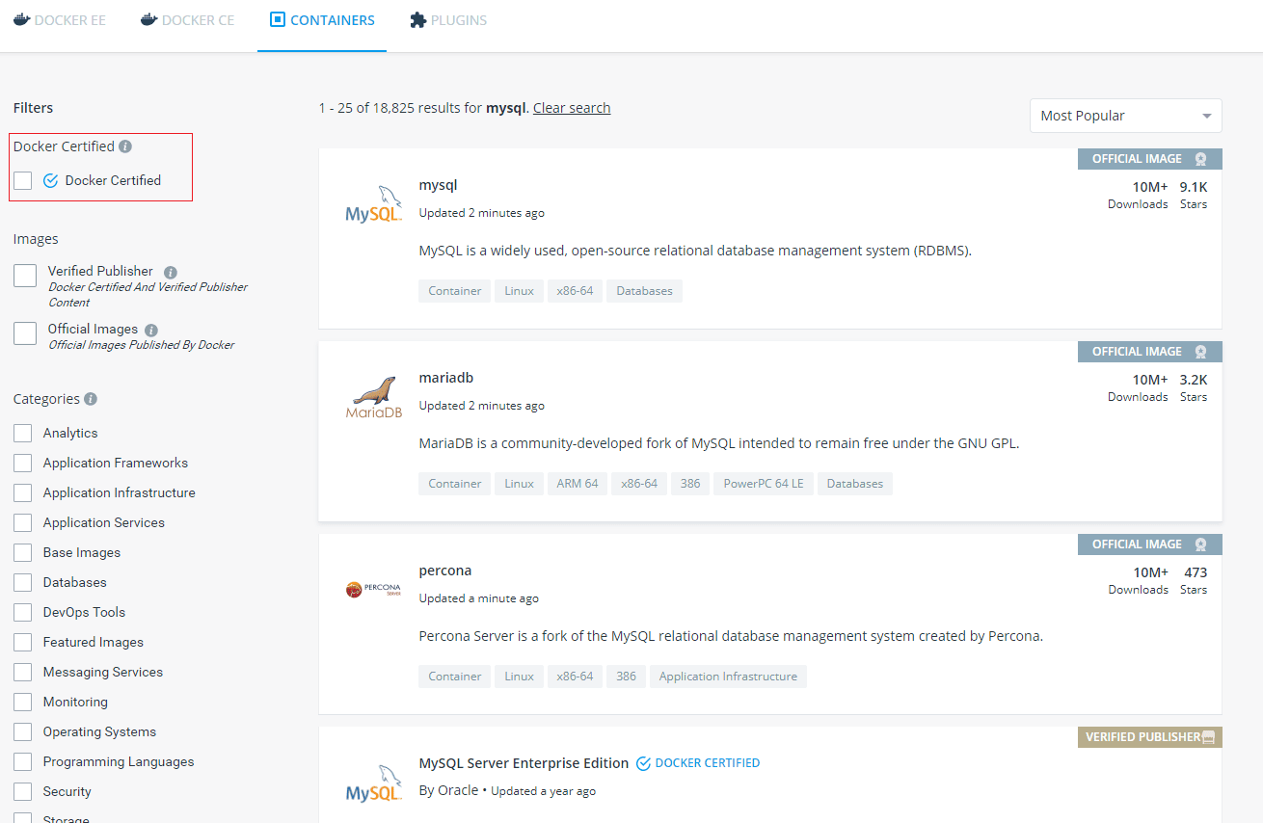
Task: Click the info icon next to Verified Publisher
Action: pos(171,272)
